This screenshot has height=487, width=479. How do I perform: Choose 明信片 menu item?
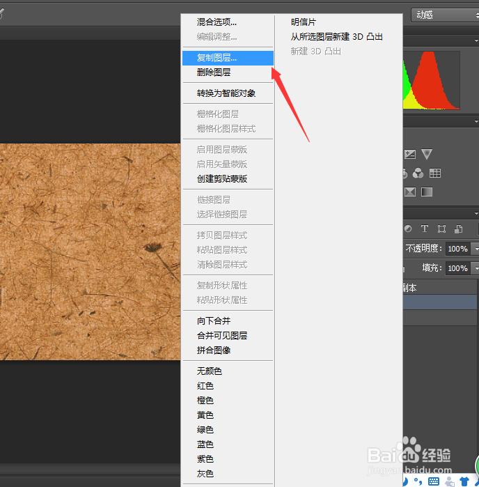(x=338, y=22)
